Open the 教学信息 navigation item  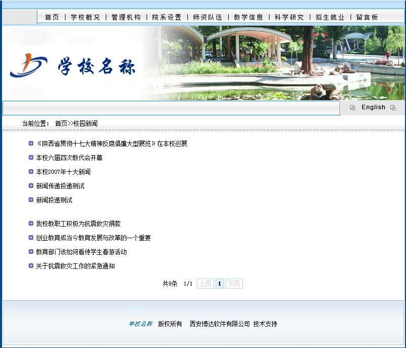pos(248,17)
